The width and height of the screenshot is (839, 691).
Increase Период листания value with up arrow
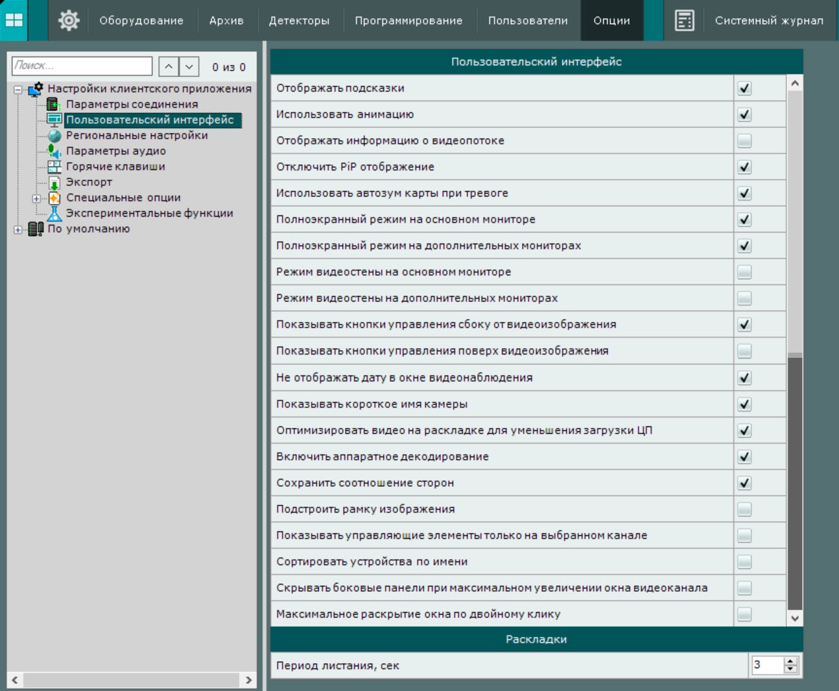click(790, 661)
